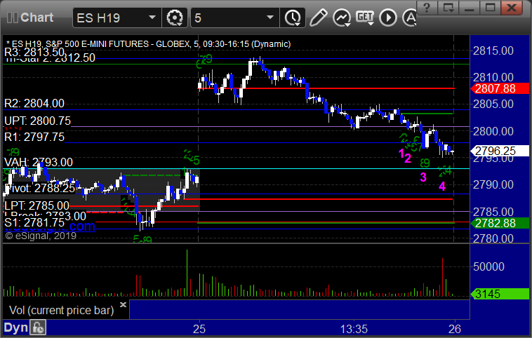Click the Chart menu grip icon
Image resolution: width=532 pixels, height=338 pixels.
pyautogui.click(x=12, y=18)
